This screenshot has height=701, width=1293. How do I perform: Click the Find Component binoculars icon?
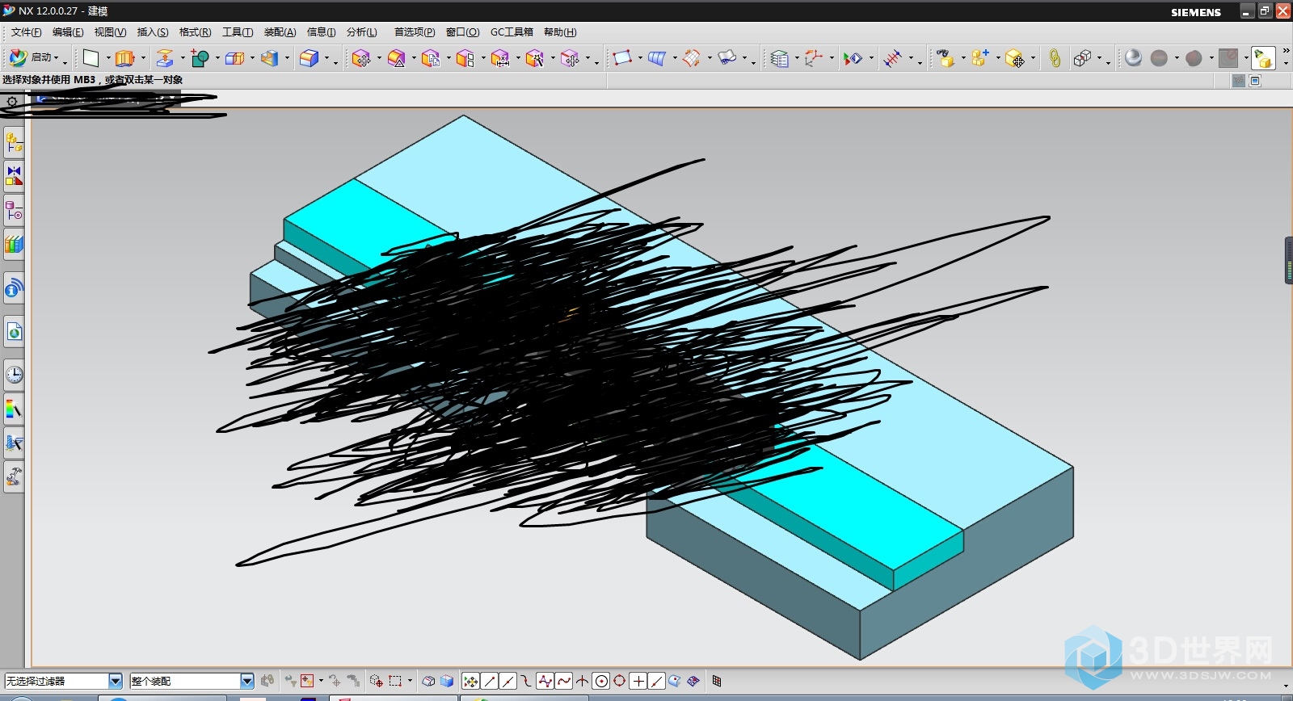pos(946,58)
